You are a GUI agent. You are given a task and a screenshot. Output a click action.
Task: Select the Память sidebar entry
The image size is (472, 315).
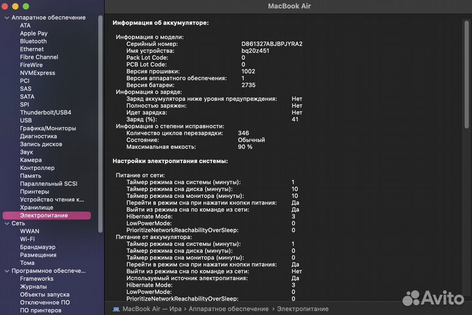tap(31, 176)
